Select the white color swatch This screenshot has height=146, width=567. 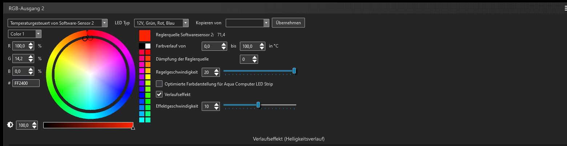(x=148, y=46)
